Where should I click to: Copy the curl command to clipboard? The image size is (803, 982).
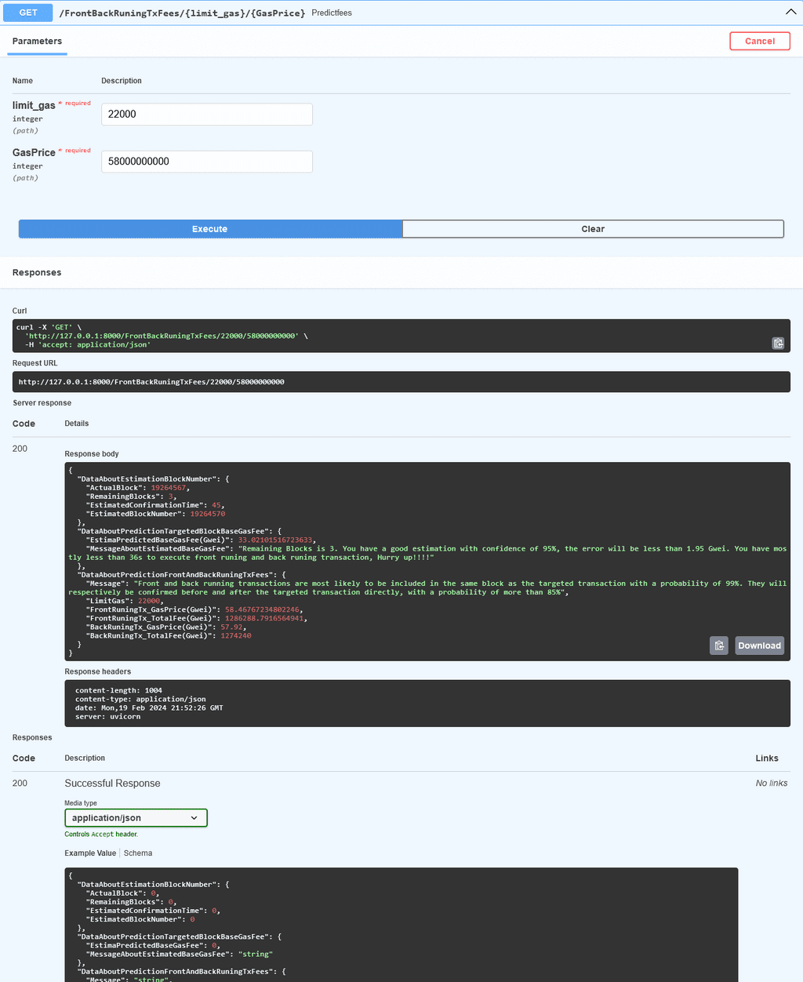pyautogui.click(x=778, y=343)
